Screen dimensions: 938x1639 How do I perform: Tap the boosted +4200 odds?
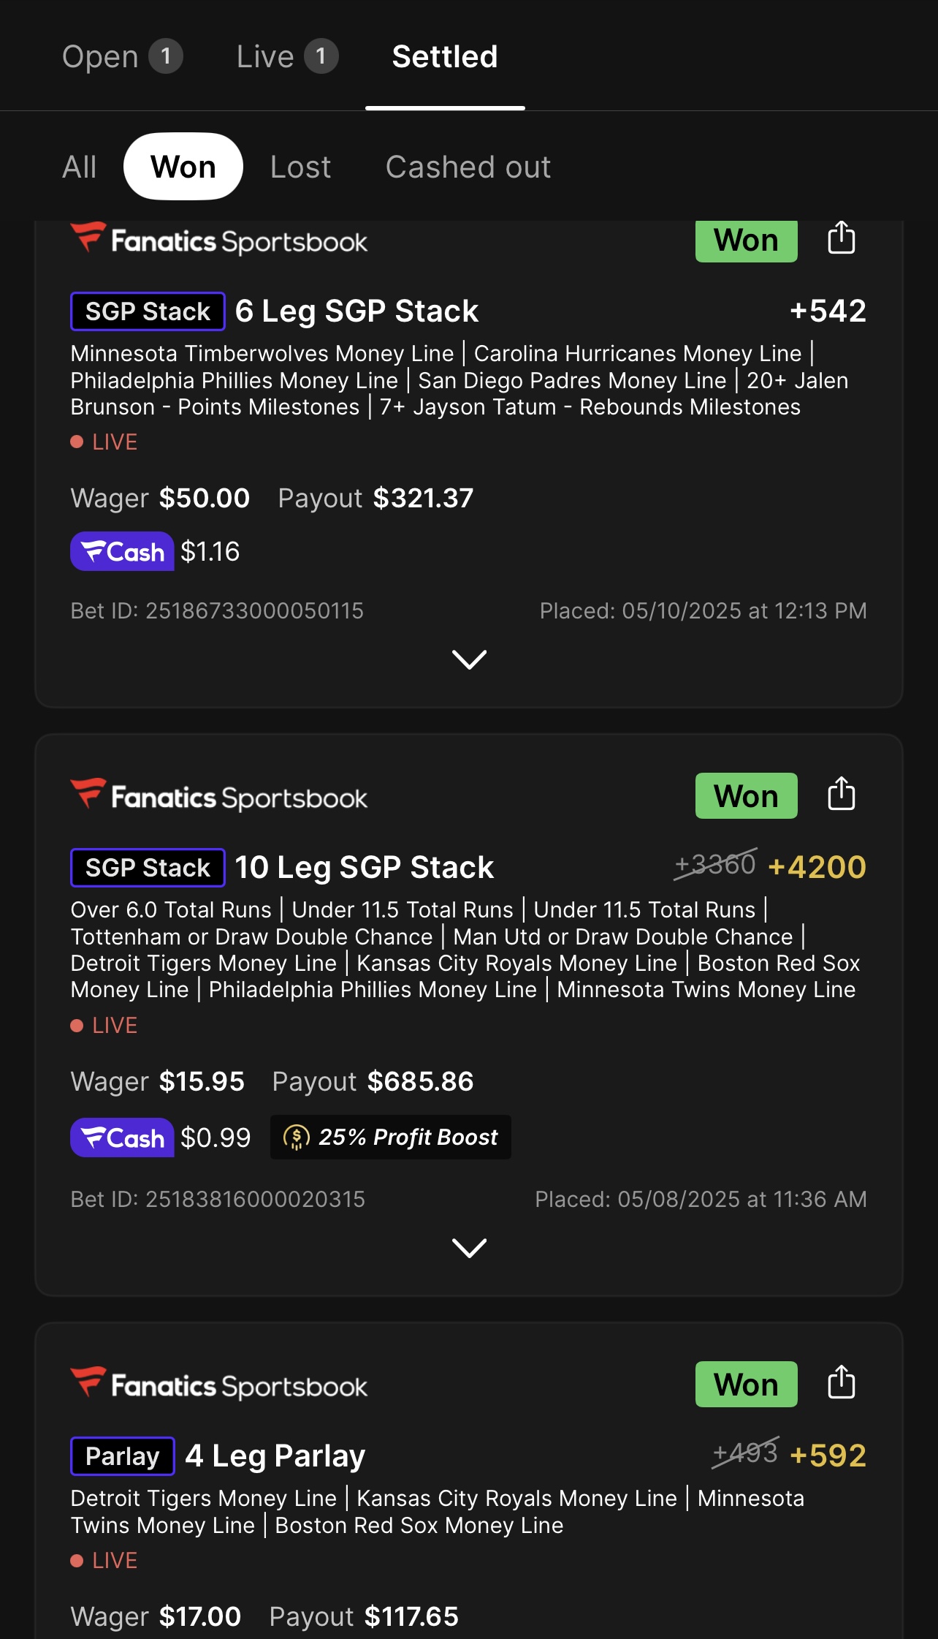coord(817,867)
